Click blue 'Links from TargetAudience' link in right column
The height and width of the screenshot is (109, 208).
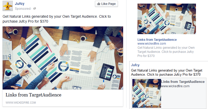157,40
